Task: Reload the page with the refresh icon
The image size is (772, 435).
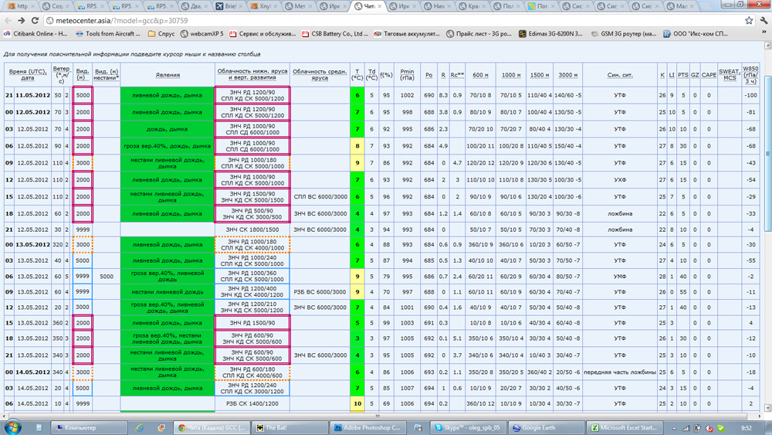Action: (x=36, y=21)
